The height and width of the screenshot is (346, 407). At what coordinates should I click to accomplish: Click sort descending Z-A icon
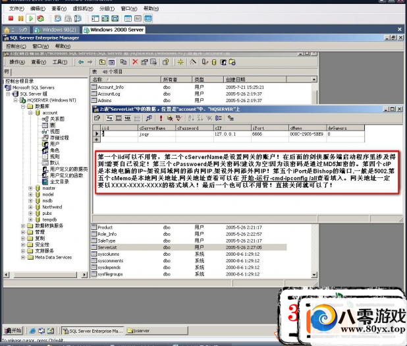pyautogui.click(x=200, y=118)
